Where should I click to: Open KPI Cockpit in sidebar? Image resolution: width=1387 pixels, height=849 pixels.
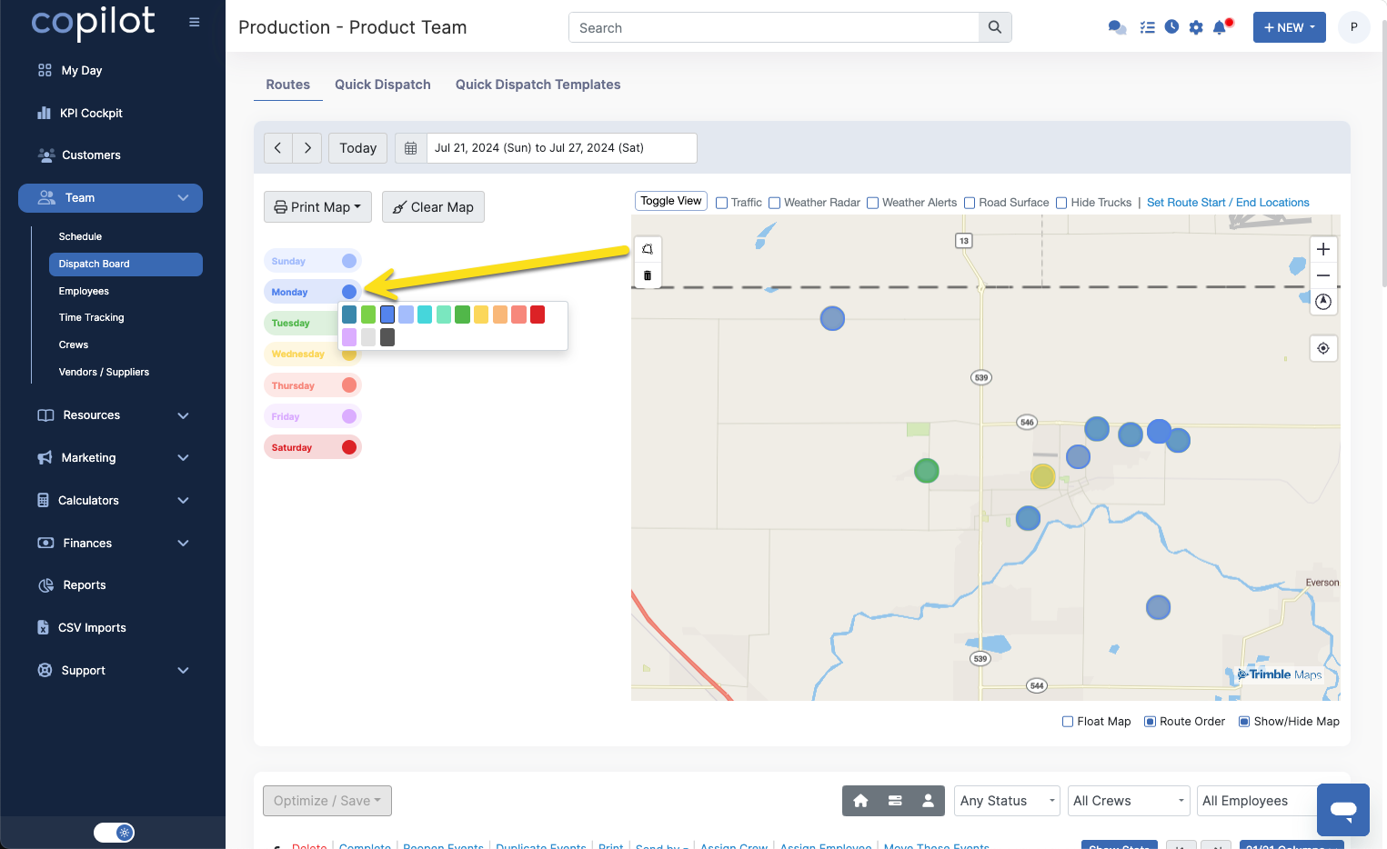click(x=91, y=113)
